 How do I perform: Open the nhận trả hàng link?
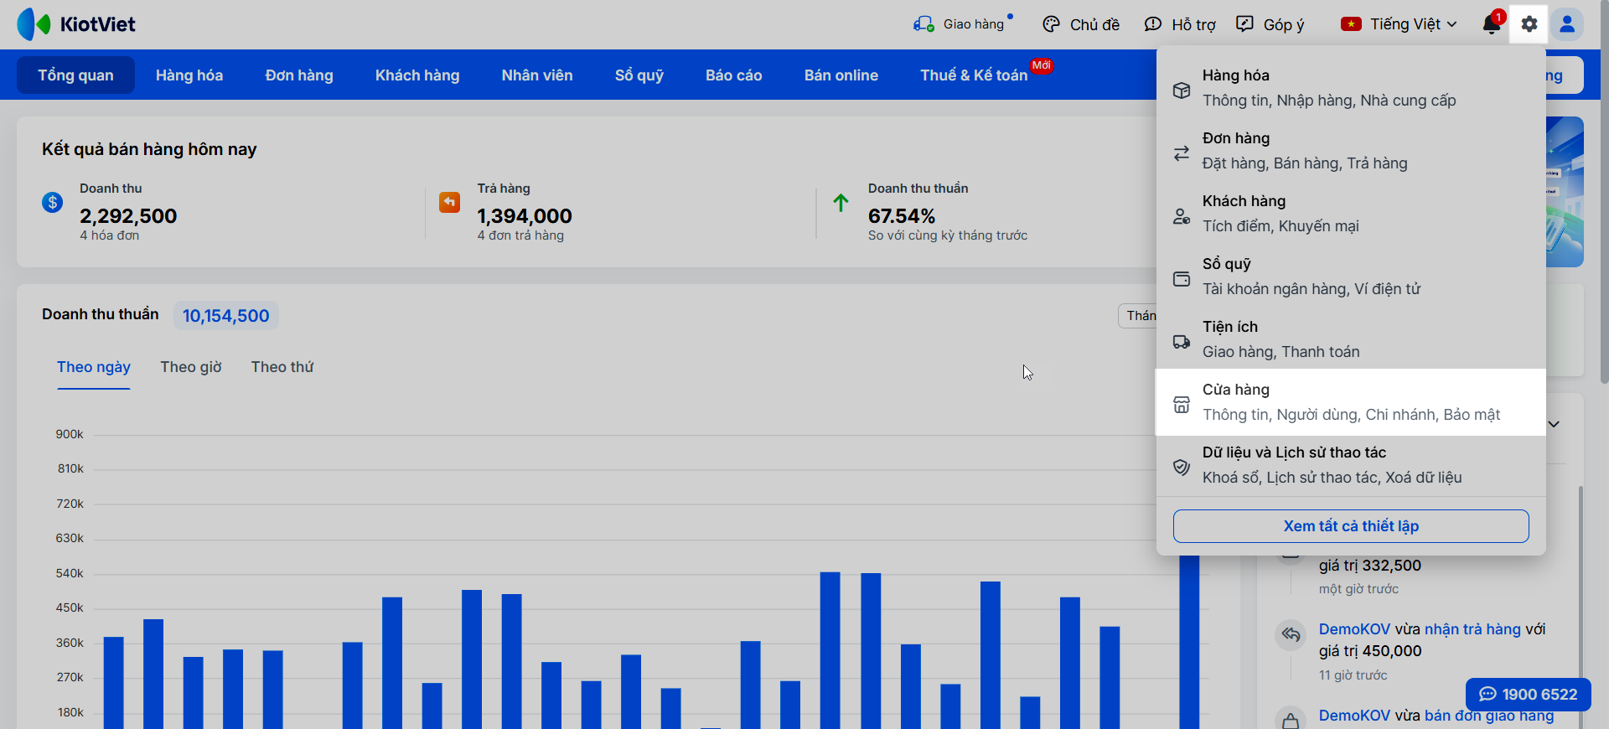click(1472, 629)
